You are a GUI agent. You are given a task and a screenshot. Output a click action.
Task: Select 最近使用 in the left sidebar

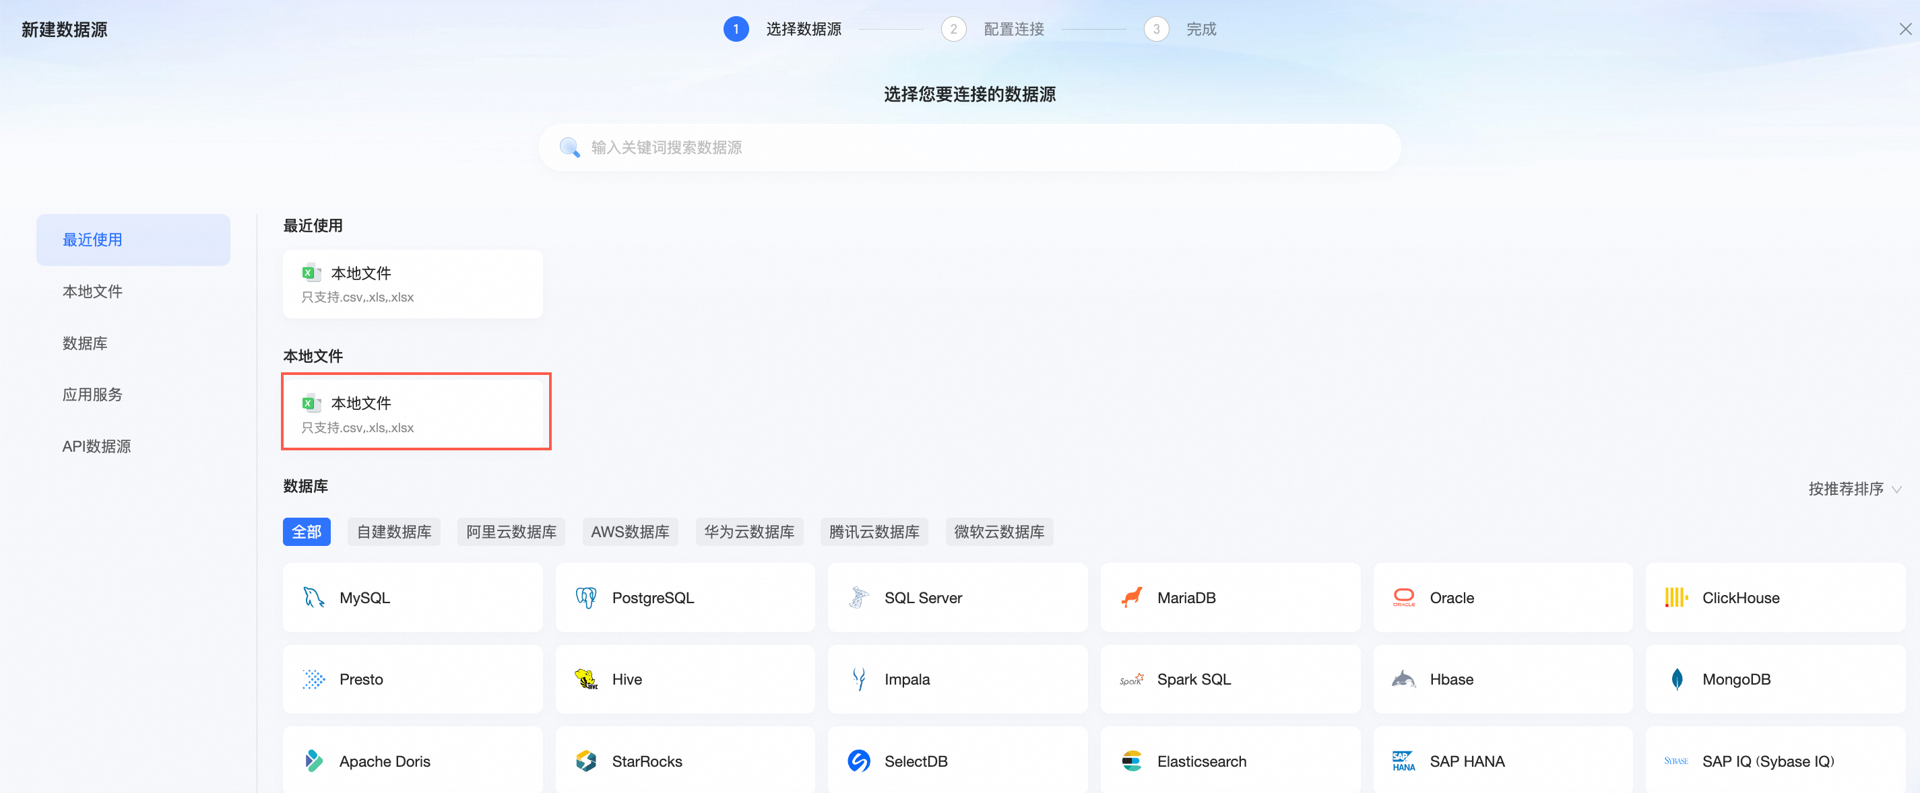click(133, 240)
